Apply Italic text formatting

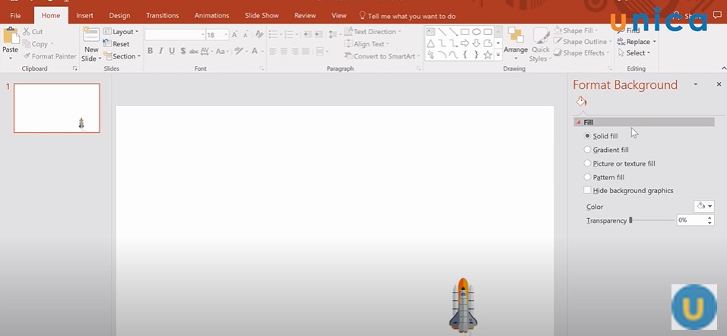(x=161, y=51)
